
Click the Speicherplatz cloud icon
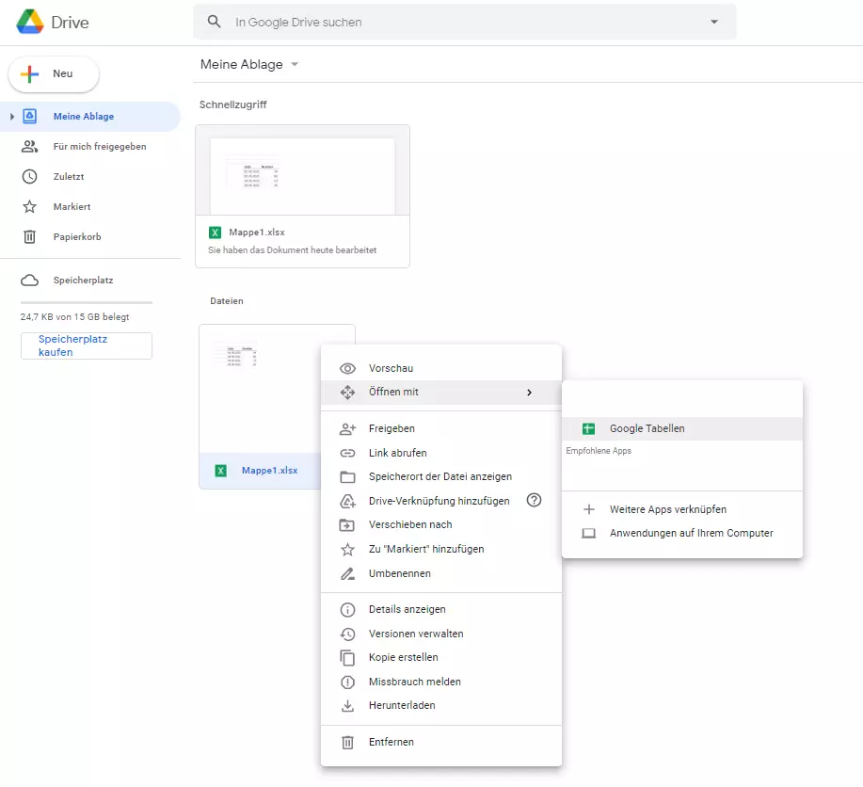tap(30, 281)
